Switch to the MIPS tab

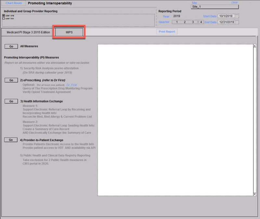click(x=69, y=32)
